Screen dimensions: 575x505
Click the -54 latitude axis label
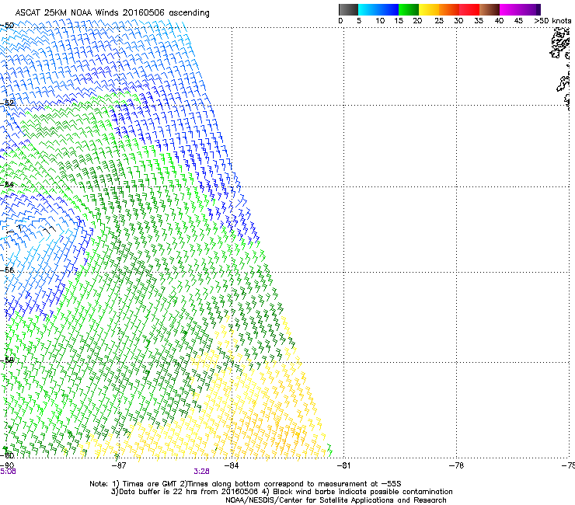(x=7, y=184)
